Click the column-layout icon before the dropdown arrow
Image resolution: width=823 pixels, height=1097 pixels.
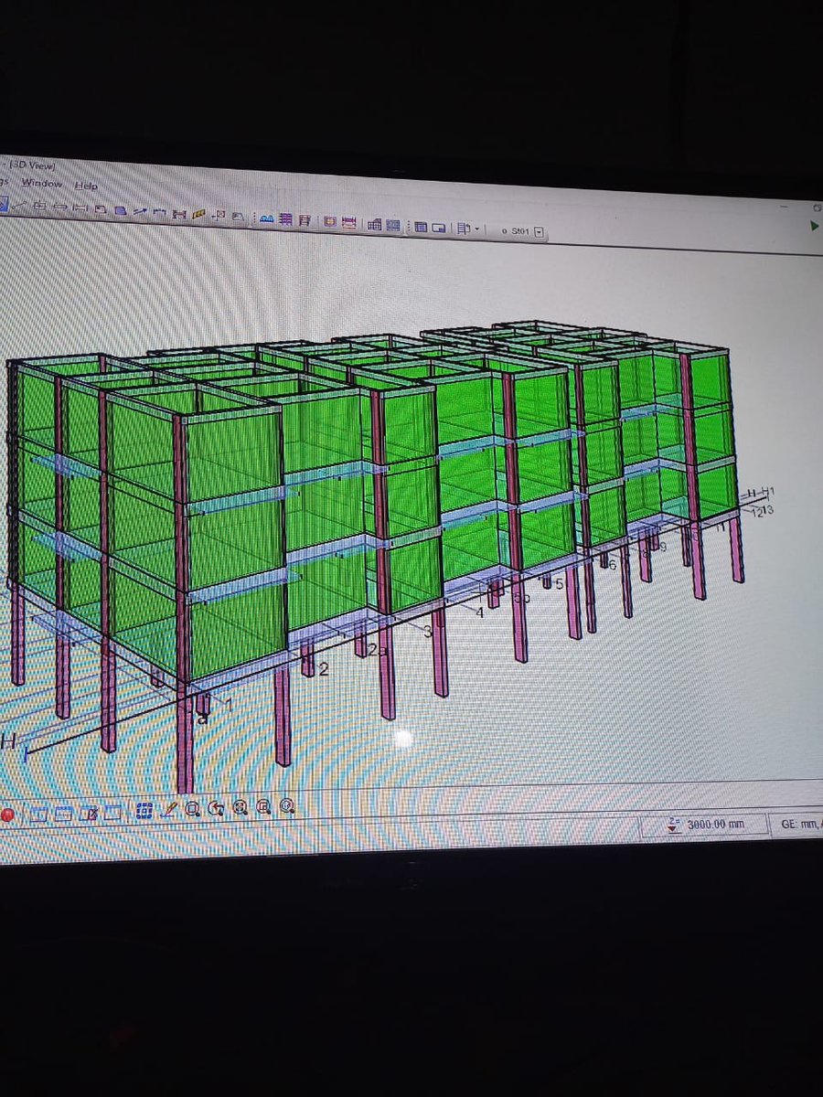coord(462,229)
